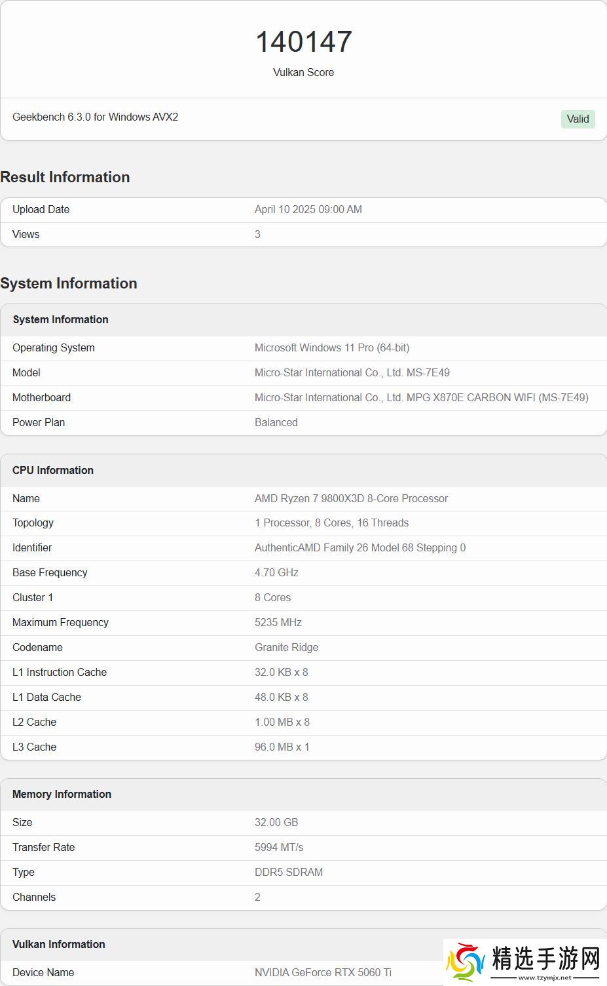Image resolution: width=607 pixels, height=986 pixels.
Task: Click the Geekbench 6.3.0 for Windows AVX2 text
Action: point(96,117)
